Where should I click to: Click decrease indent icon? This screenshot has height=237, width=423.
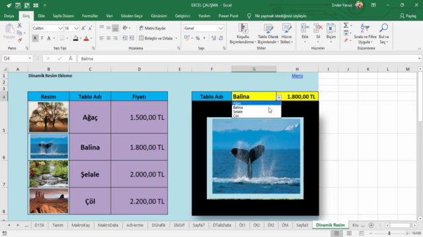tap(125, 38)
